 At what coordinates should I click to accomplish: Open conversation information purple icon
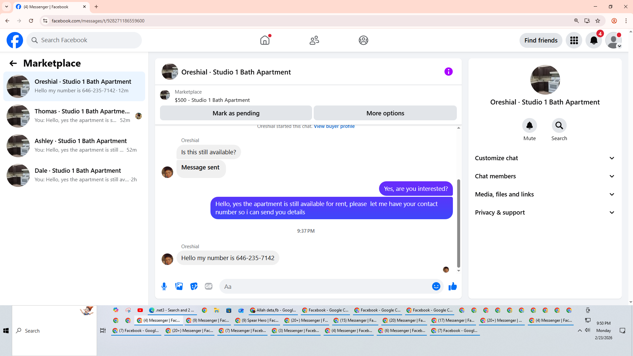[x=449, y=72]
